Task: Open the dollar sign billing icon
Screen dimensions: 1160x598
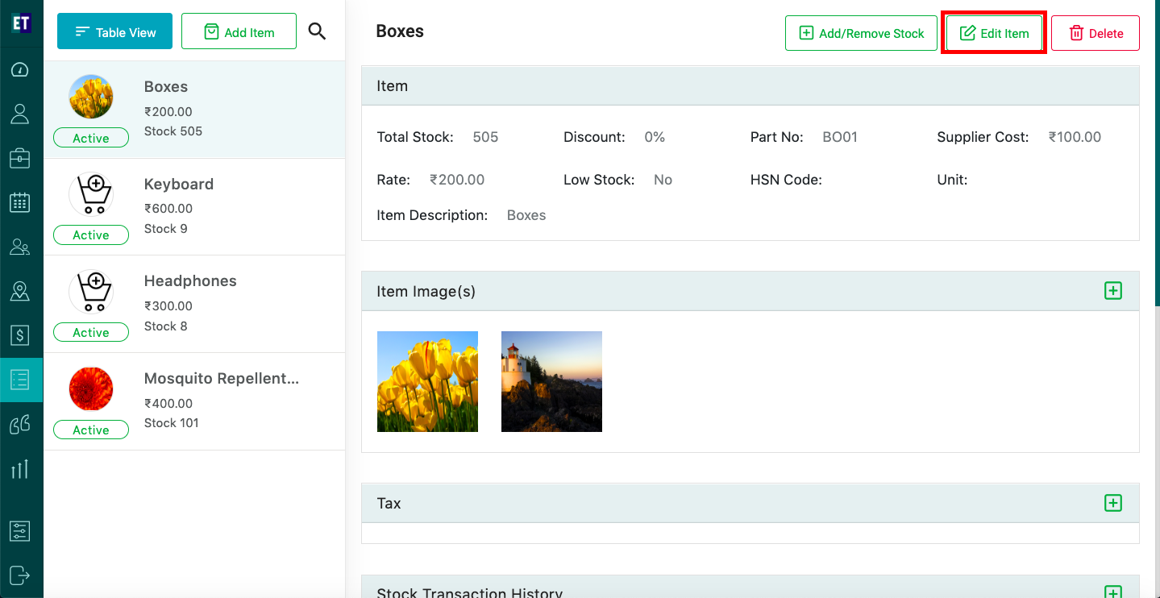Action: (20, 335)
